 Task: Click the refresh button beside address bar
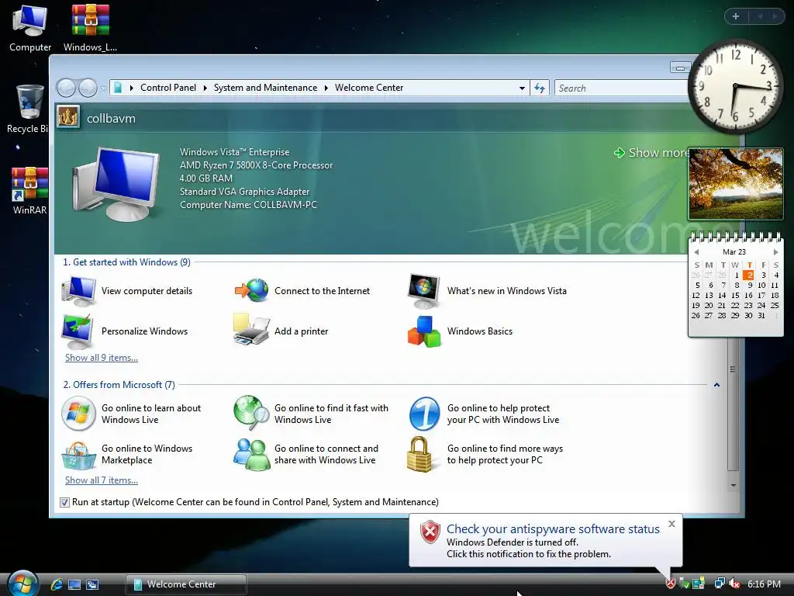click(540, 88)
